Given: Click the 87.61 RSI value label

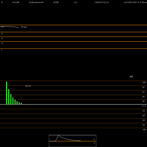Looking at the screenshot, I should [x=24, y=27].
